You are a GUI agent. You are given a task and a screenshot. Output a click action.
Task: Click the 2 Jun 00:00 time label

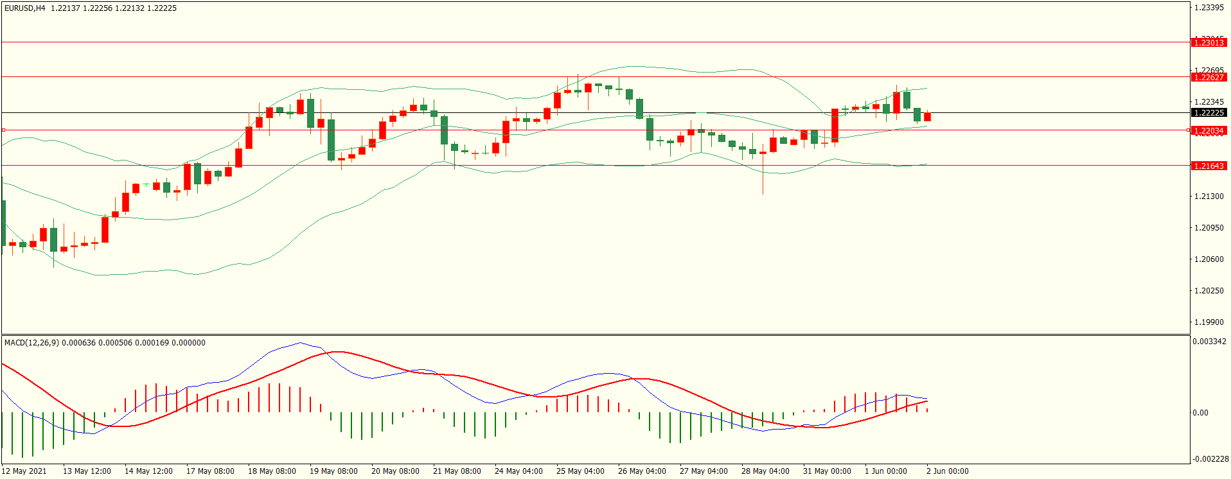click(947, 471)
